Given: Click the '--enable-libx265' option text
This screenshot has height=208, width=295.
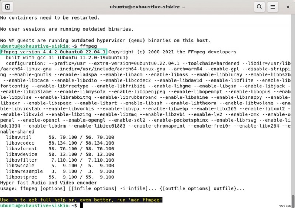Looking at the screenshot, I should (x=214, y=109).
